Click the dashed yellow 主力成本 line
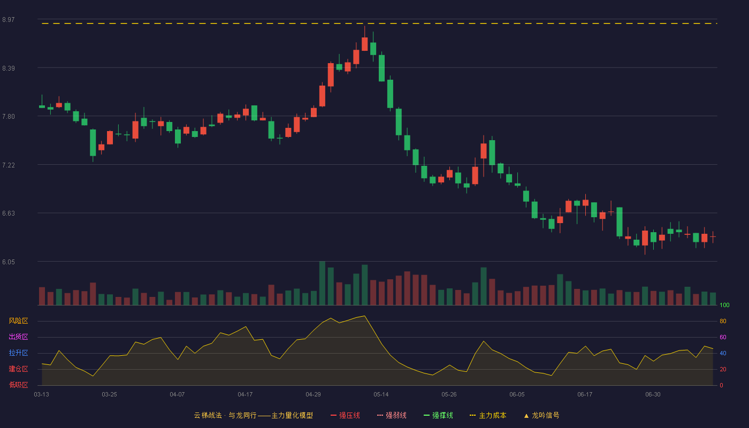Image resolution: width=749 pixels, height=428 pixels. tap(379, 24)
